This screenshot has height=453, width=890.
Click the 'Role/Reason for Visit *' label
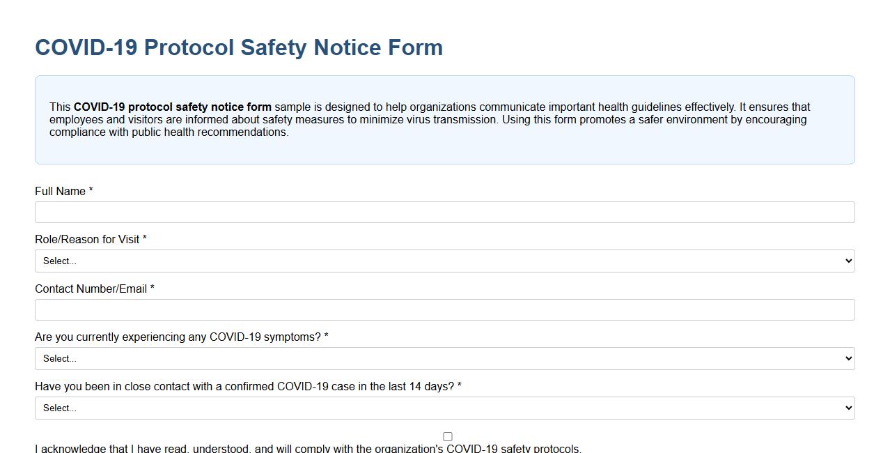(x=91, y=239)
